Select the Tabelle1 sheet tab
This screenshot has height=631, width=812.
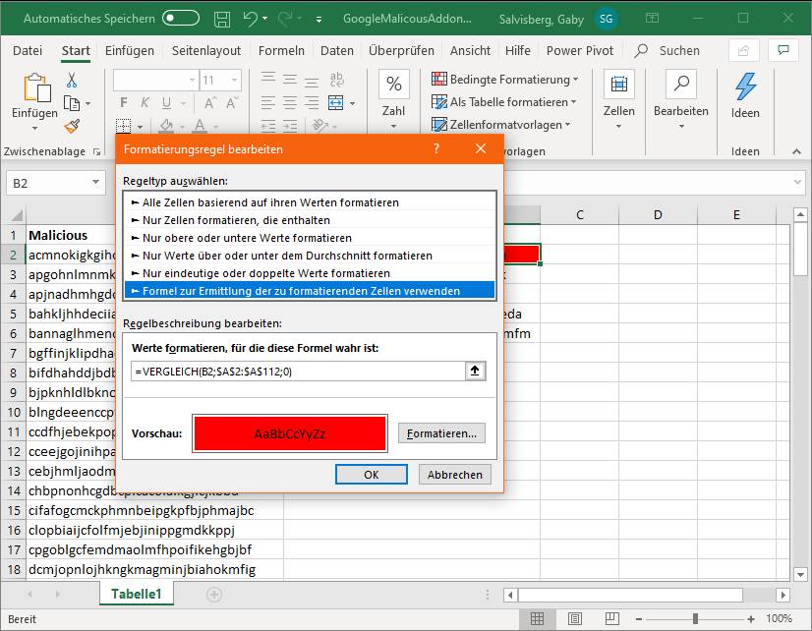pyautogui.click(x=137, y=594)
